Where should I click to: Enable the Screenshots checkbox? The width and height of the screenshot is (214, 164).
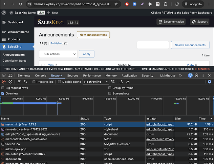click(x=110, y=93)
